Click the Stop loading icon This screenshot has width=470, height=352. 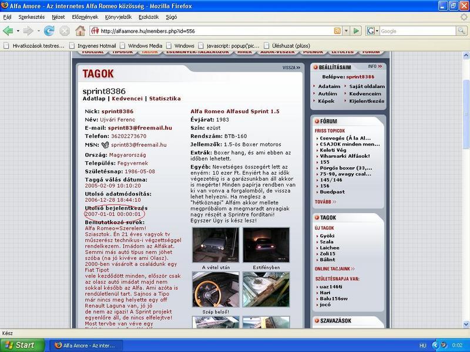(x=65, y=31)
